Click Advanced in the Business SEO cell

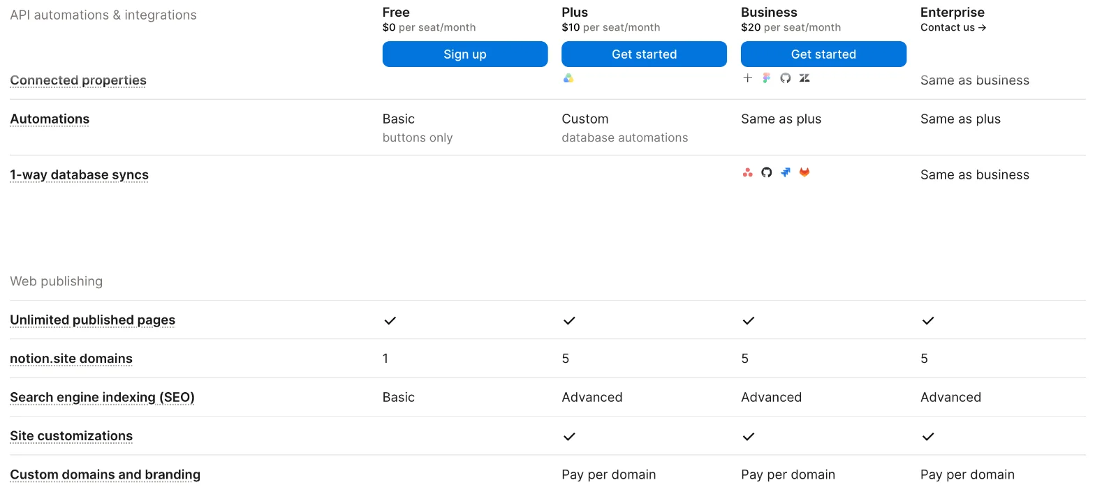(x=771, y=397)
